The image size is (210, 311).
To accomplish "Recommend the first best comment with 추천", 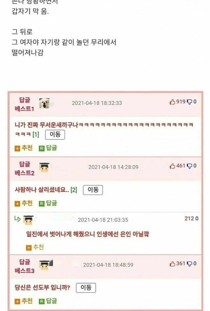I will (x=24, y=148).
